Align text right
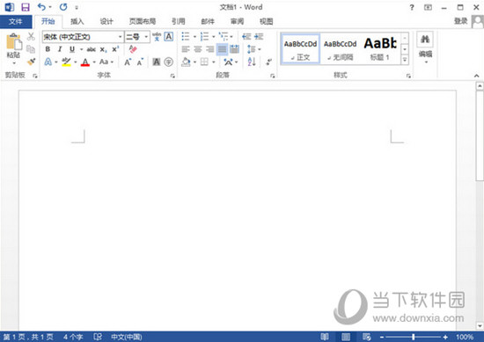 coord(210,49)
